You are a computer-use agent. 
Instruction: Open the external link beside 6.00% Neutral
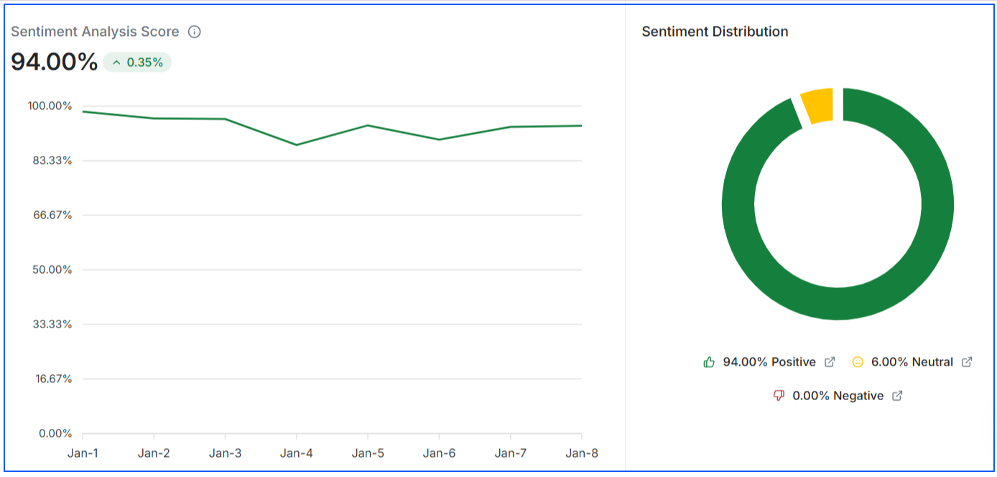(x=968, y=361)
